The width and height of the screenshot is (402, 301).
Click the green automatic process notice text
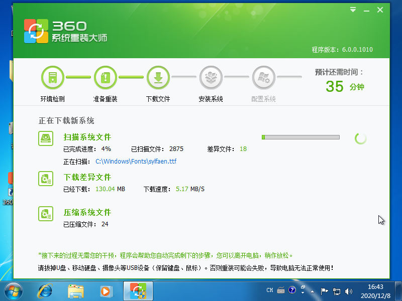[166, 255]
